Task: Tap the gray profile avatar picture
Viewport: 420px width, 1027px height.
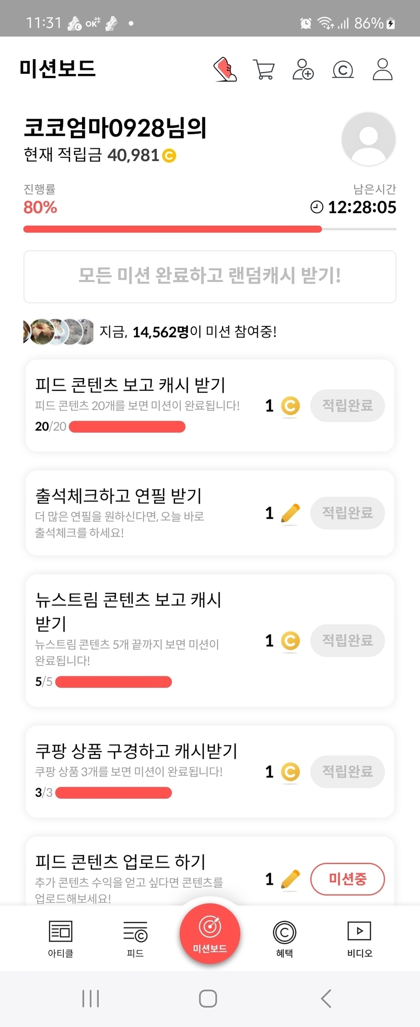Action: coord(368,139)
